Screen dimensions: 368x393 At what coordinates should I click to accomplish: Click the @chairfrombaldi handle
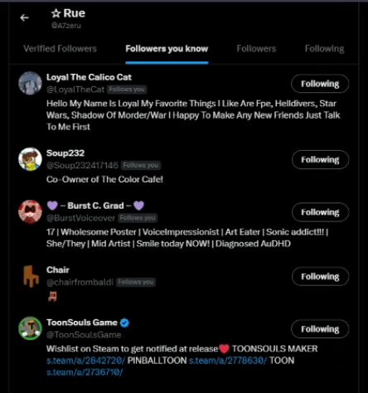pyautogui.click(x=80, y=282)
